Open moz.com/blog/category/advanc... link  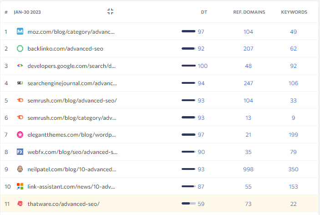tap(71, 32)
